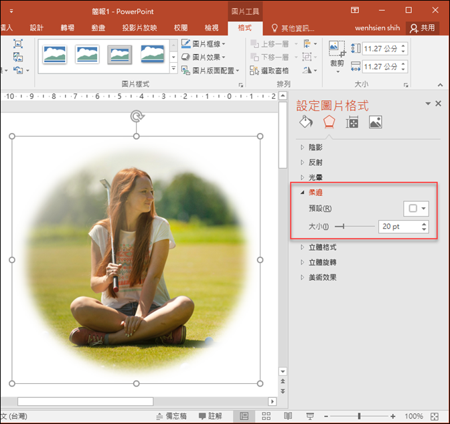Screen dimensions: 450x424
Task: Select the Effects pentagon icon
Action: (x=329, y=122)
